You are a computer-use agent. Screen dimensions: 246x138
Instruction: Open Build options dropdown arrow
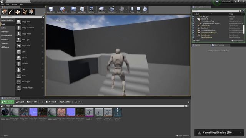point(127,10)
